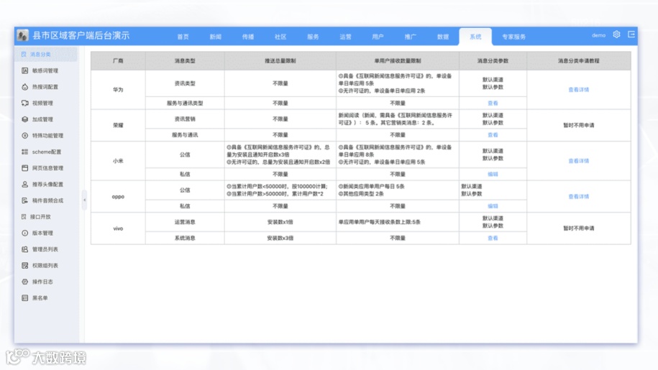Click the demo username in the header
Viewport: 658px width, 370px height.
598,35
